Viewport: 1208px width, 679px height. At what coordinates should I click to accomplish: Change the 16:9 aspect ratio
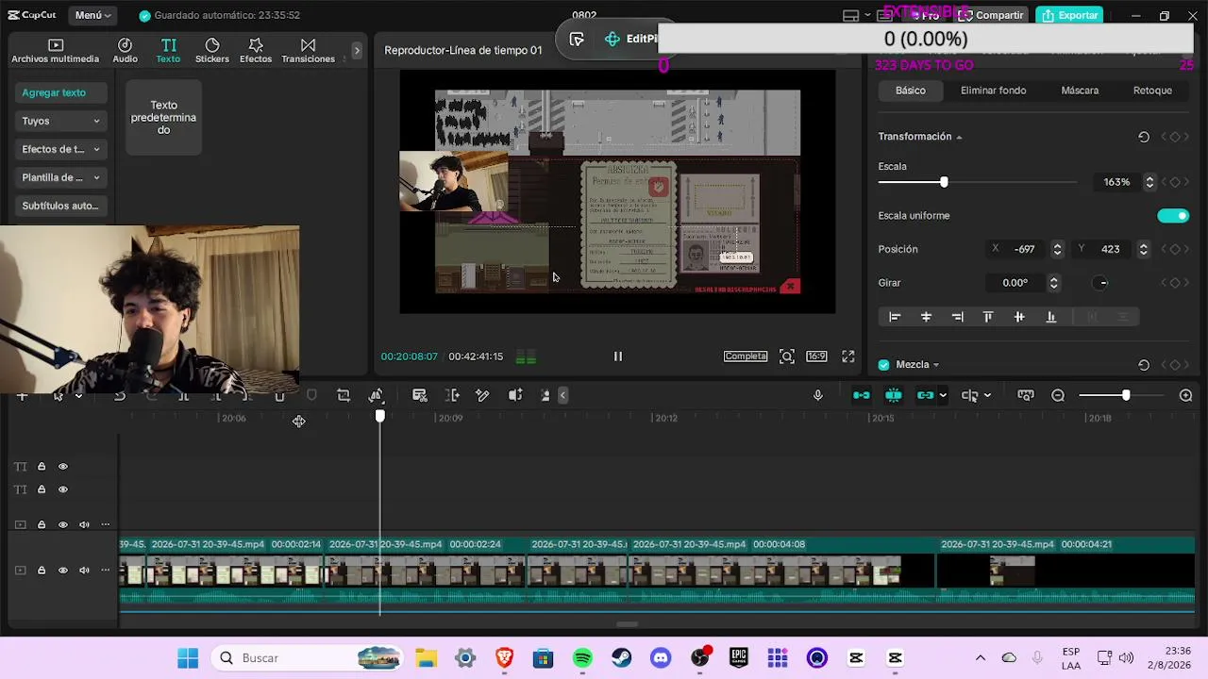816,356
